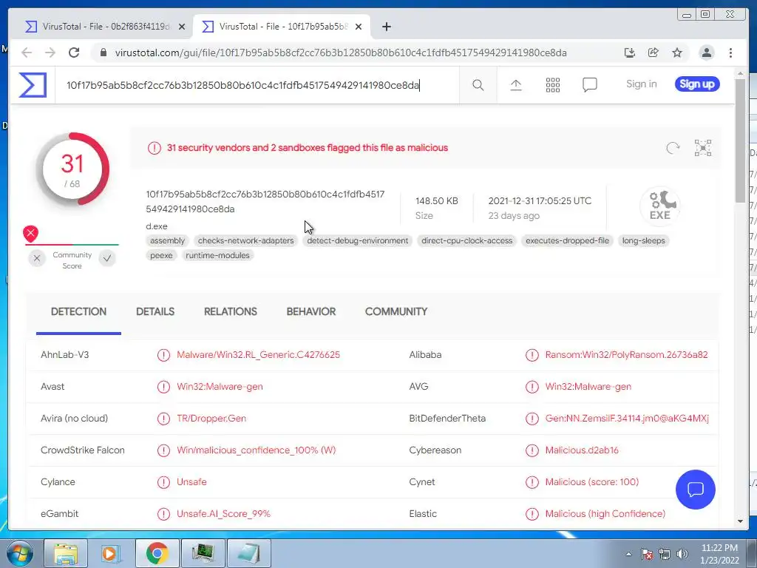Click the reanalyze refresh icon
Screen dimensions: 757x568
[673, 148]
